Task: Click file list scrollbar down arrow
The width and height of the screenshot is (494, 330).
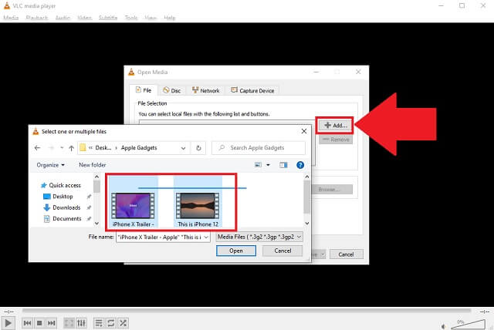Action: click(307, 224)
